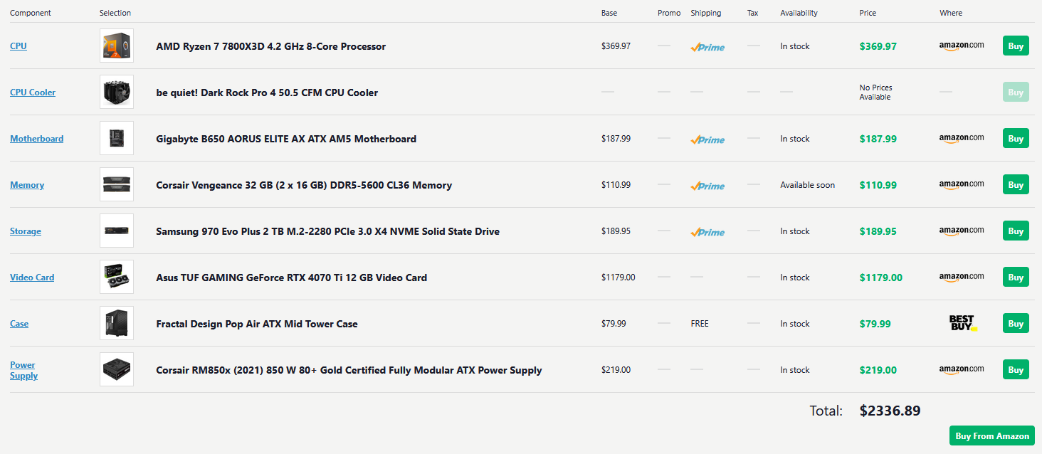Open the Power Supply component link
This screenshot has width=1042, height=454.
coord(23,370)
